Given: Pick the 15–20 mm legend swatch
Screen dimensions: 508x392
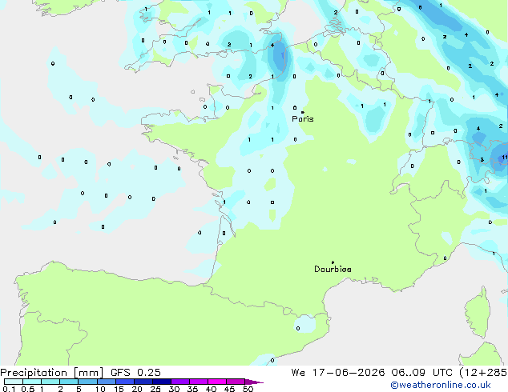Looking at the screenshot, I should (124, 382).
